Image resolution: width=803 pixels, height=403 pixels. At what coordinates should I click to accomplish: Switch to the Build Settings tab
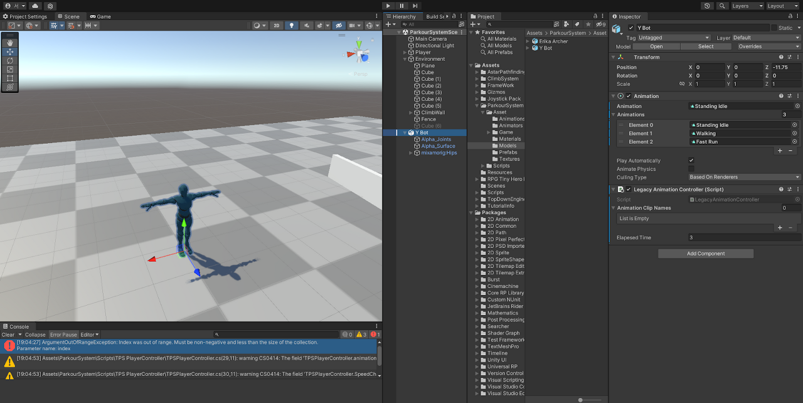(435, 16)
